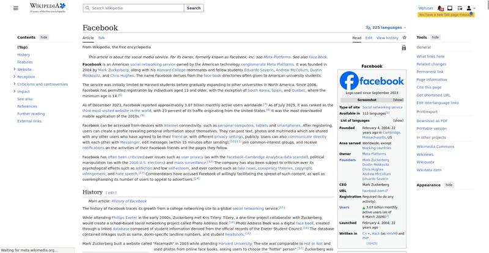Open the notices tray icon
The height and width of the screenshot is (253, 489).
[450, 8]
